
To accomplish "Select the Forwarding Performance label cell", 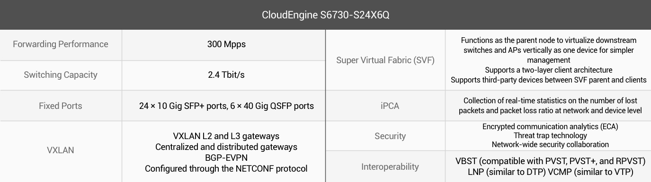I will [x=61, y=44].
